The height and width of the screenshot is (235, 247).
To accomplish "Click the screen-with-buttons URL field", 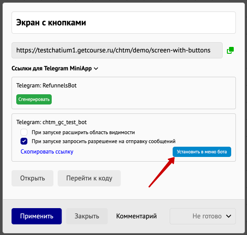I will pos(117,50).
